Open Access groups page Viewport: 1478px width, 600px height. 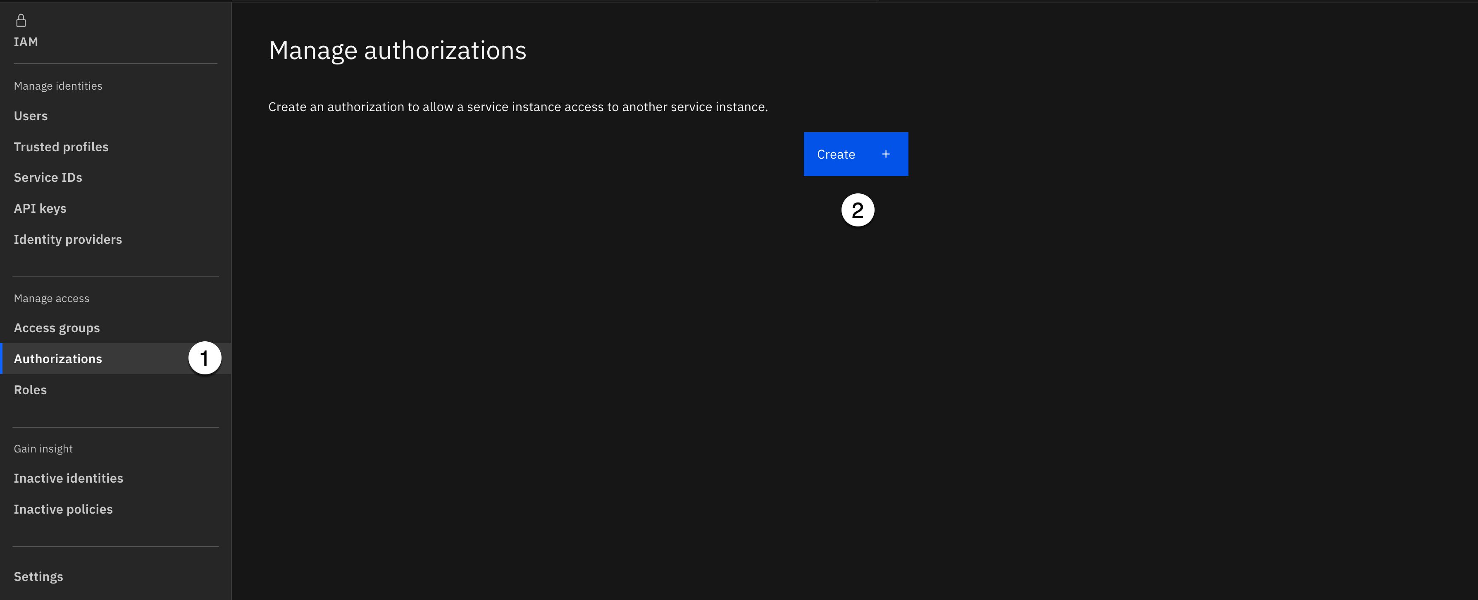point(57,328)
